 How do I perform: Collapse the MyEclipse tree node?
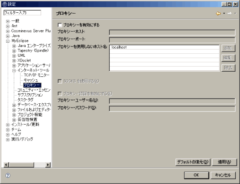click(x=8, y=41)
